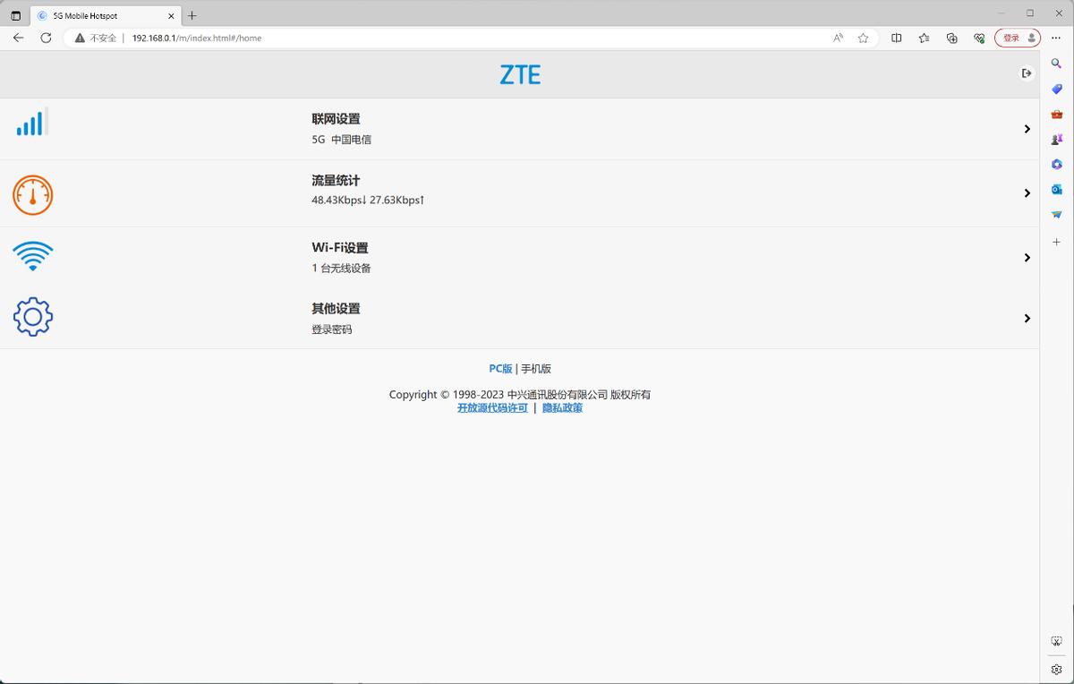Viewport: 1074px width, 684px height.
Task: Open Wi-Fi设置 via its right arrow
Action: point(1027,257)
